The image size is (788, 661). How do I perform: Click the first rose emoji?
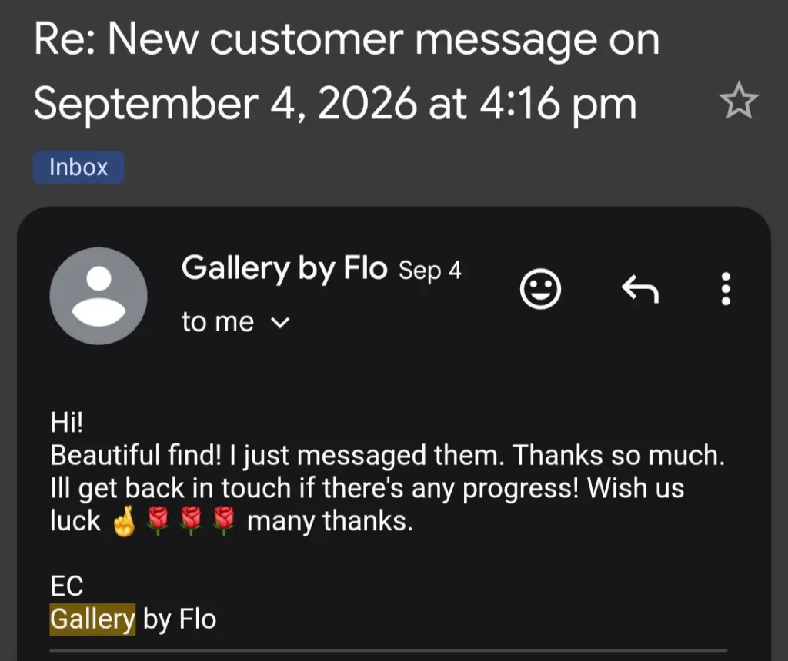coord(157,521)
